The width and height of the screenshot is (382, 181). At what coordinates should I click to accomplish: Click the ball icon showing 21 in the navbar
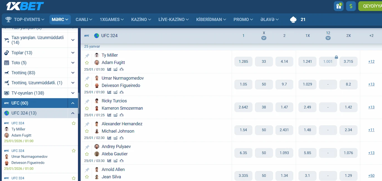pyautogui.click(x=293, y=19)
